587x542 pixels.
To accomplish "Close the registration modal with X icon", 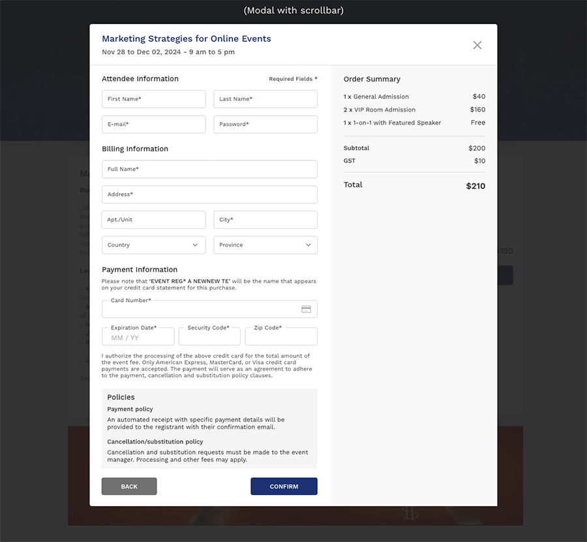I will pyautogui.click(x=477, y=45).
